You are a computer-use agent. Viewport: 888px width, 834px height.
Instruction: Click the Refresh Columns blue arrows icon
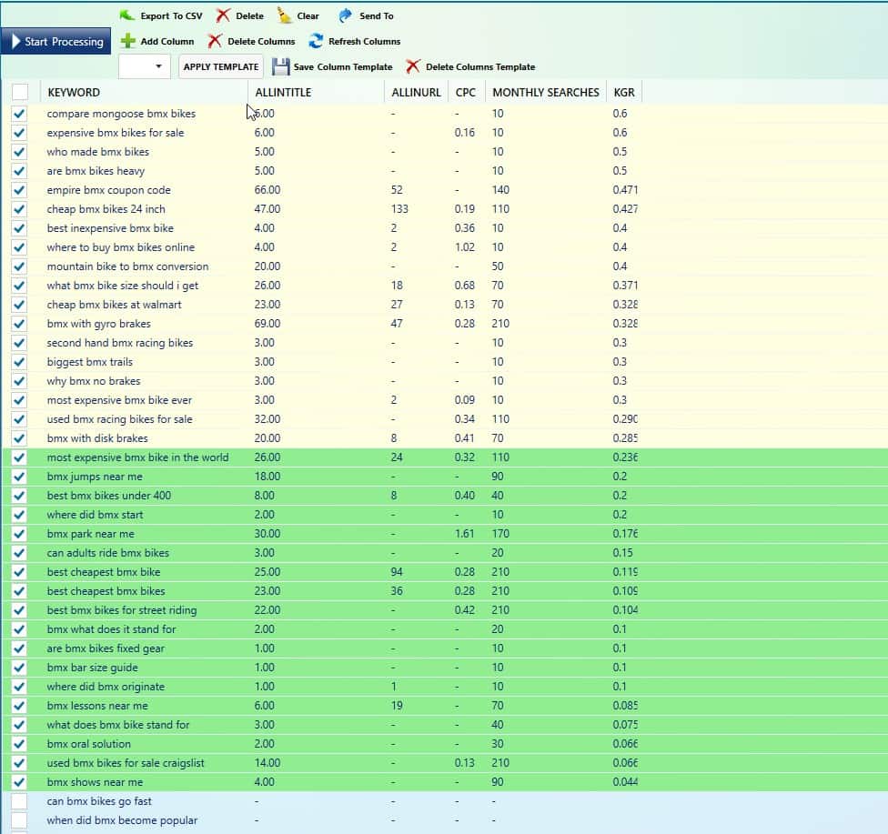click(316, 41)
